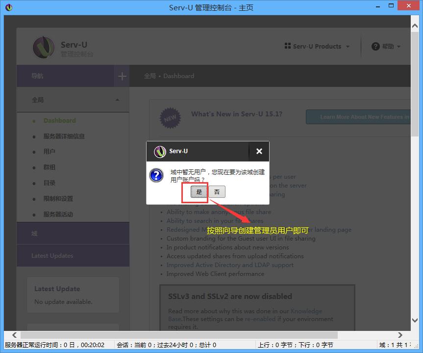Click 'In product notifications about new versions'

point(228,247)
